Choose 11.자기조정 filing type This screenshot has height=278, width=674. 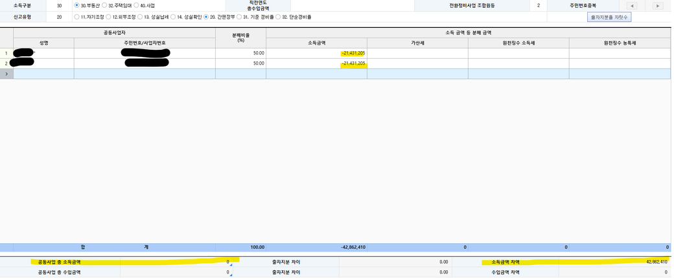click(x=77, y=17)
